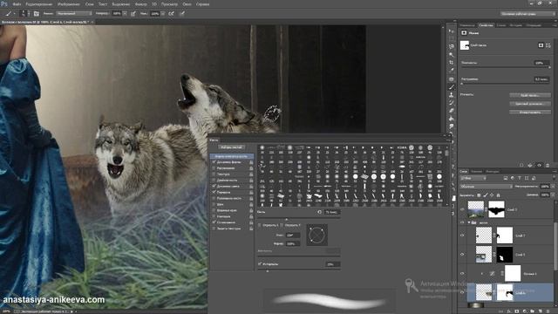Image resolution: width=558 pixels, height=314 pixels.
Task: Select pixel mask icon in Properties panel
Action: coord(541,45)
